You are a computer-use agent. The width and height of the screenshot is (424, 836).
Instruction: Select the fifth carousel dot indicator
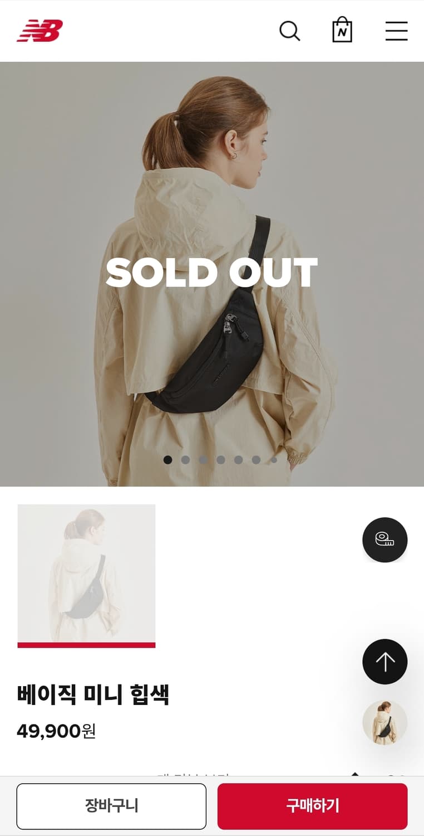(x=239, y=460)
